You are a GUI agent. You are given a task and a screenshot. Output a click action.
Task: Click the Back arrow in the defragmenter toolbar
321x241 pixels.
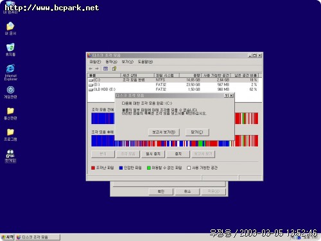point(91,69)
